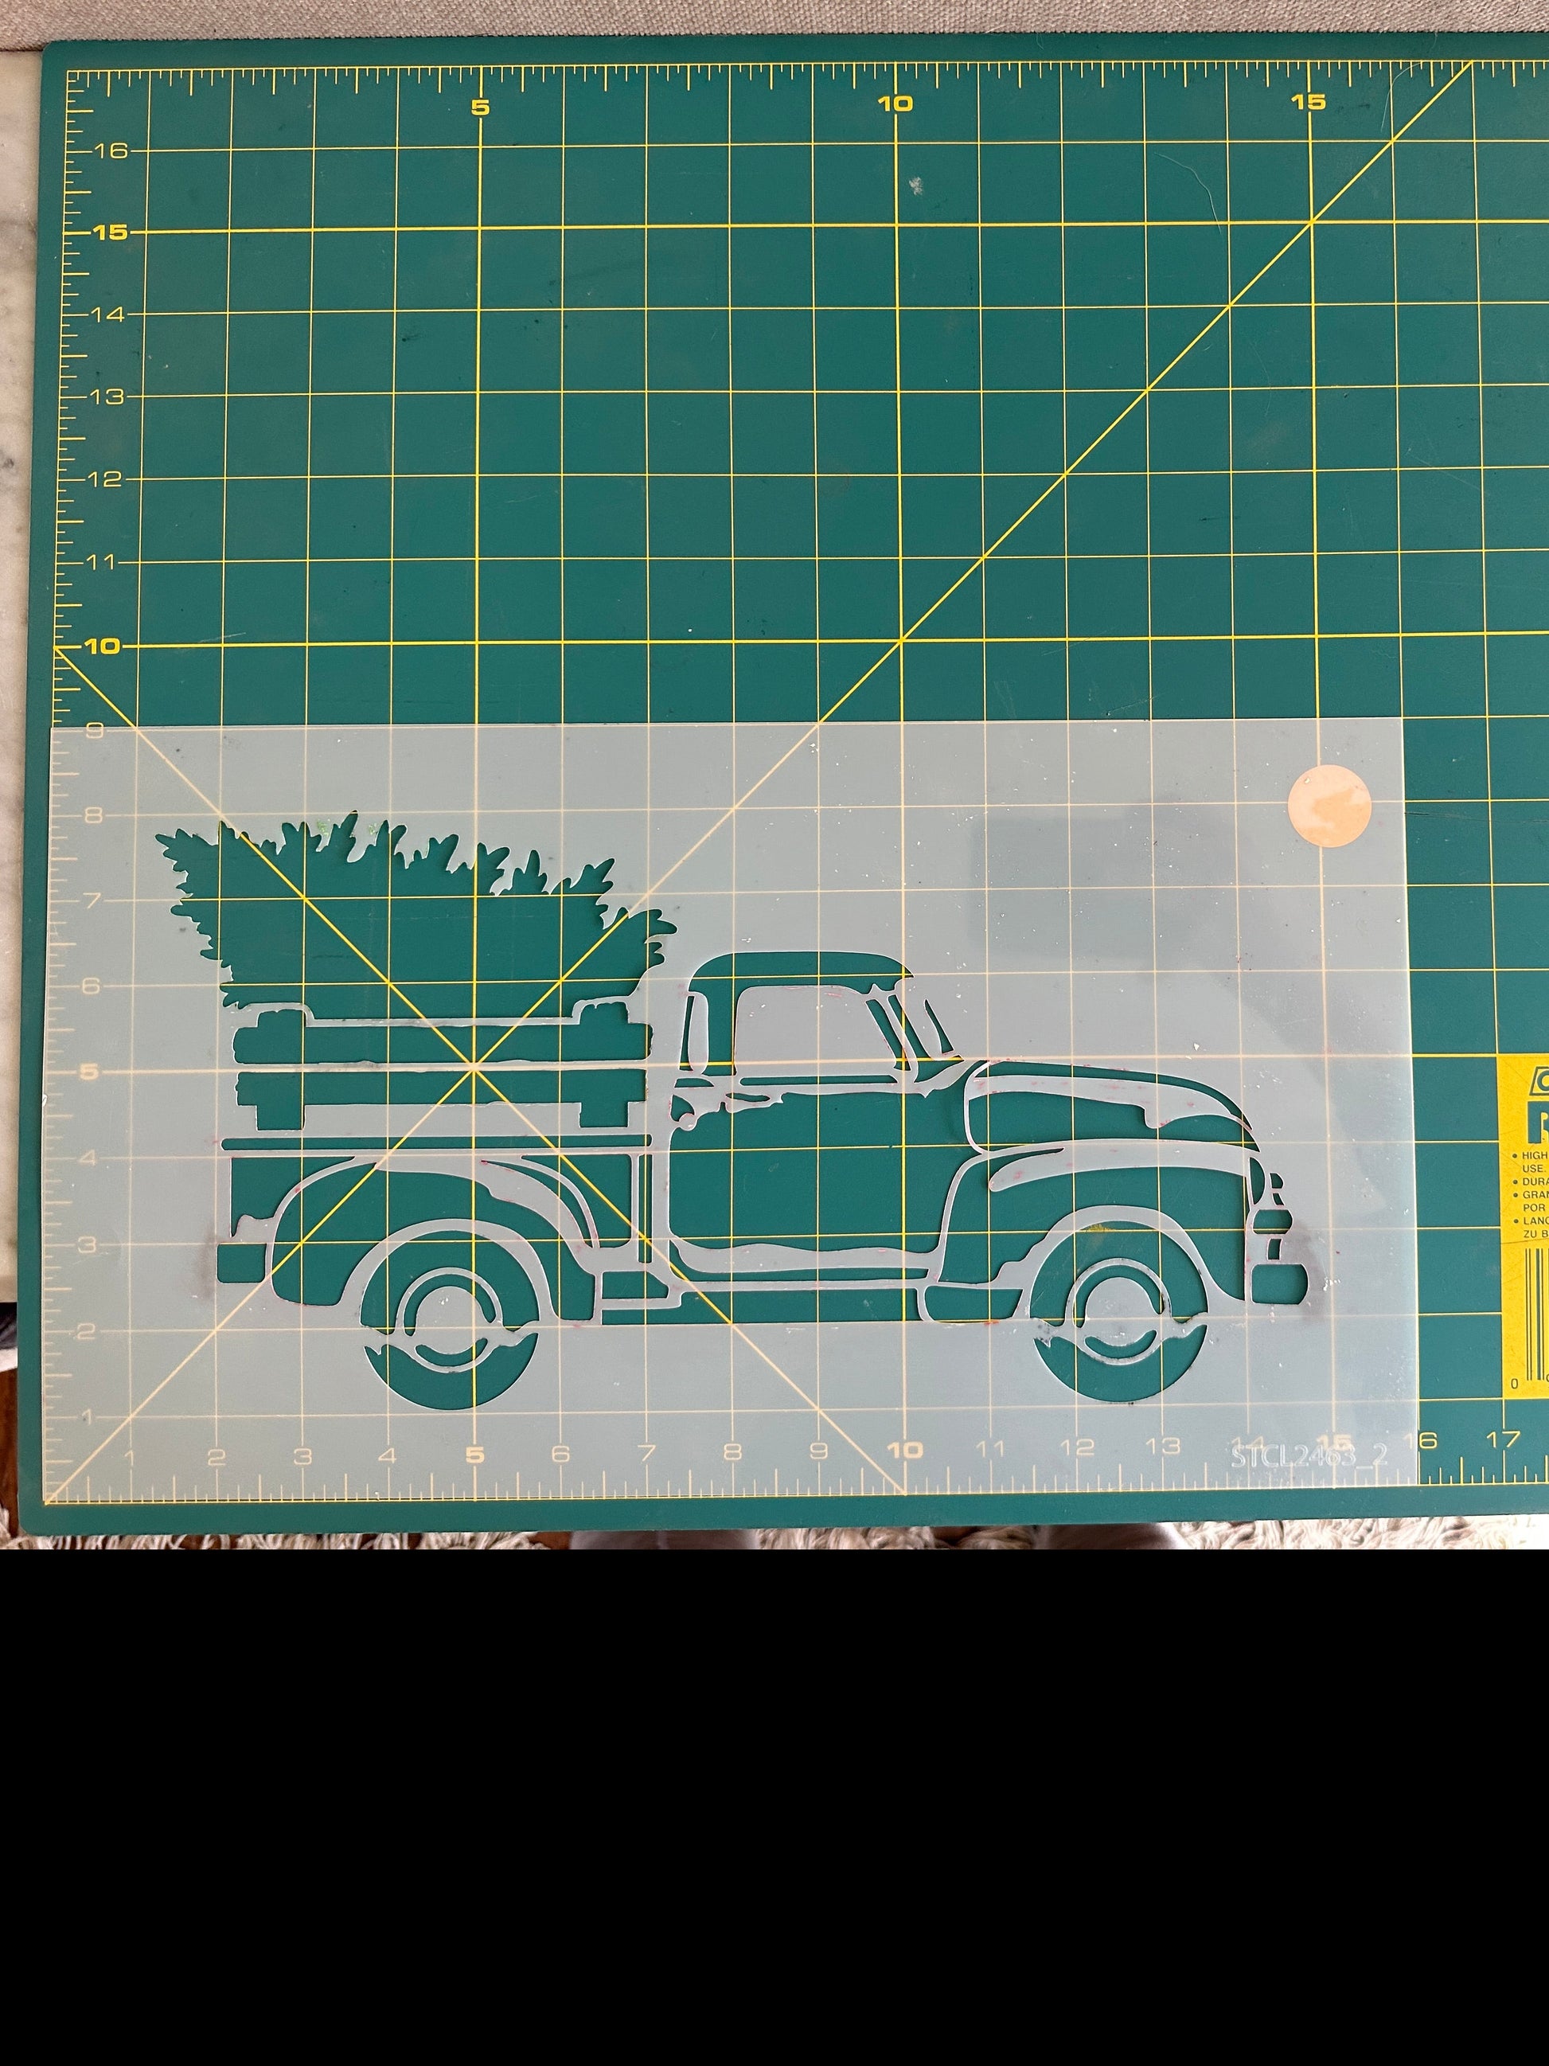Click the number 5 on top ruler

479,107
